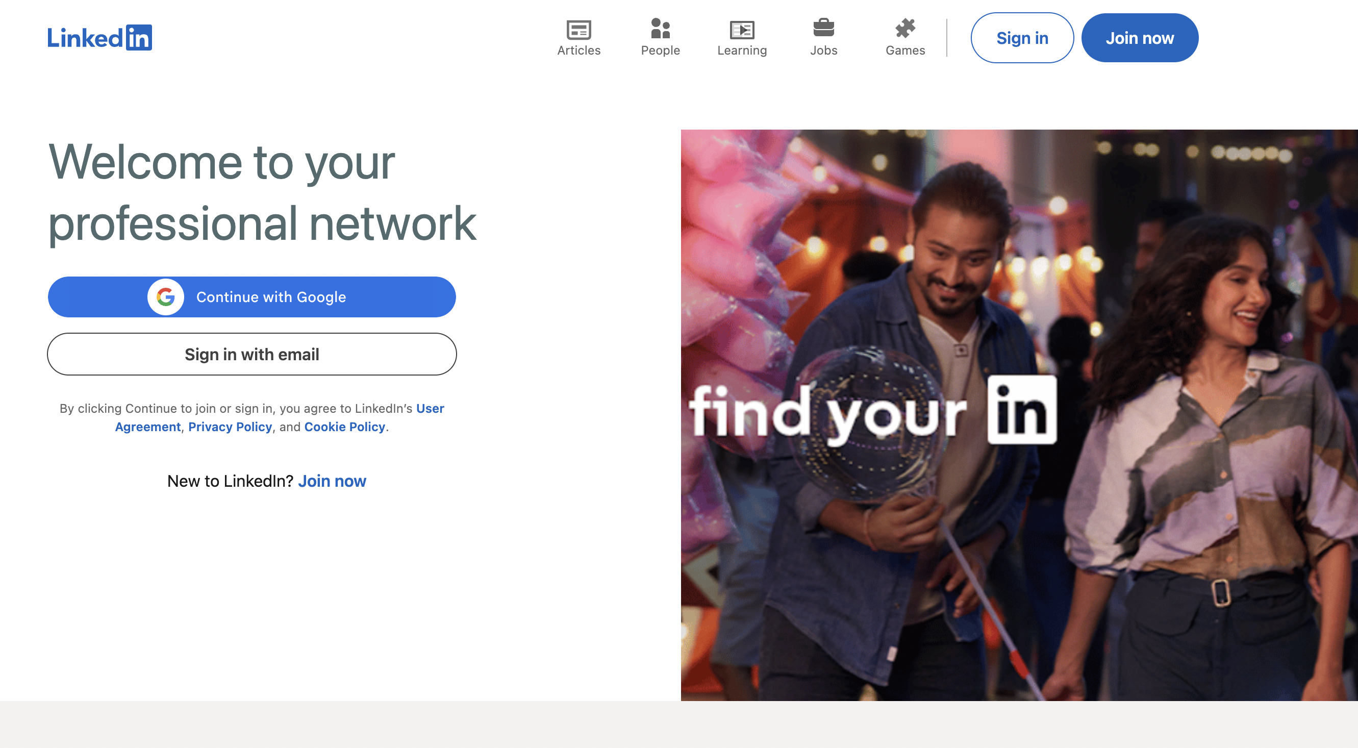Click the white 'in' badge on hero image
This screenshot has height=748, width=1358.
[x=1022, y=410]
